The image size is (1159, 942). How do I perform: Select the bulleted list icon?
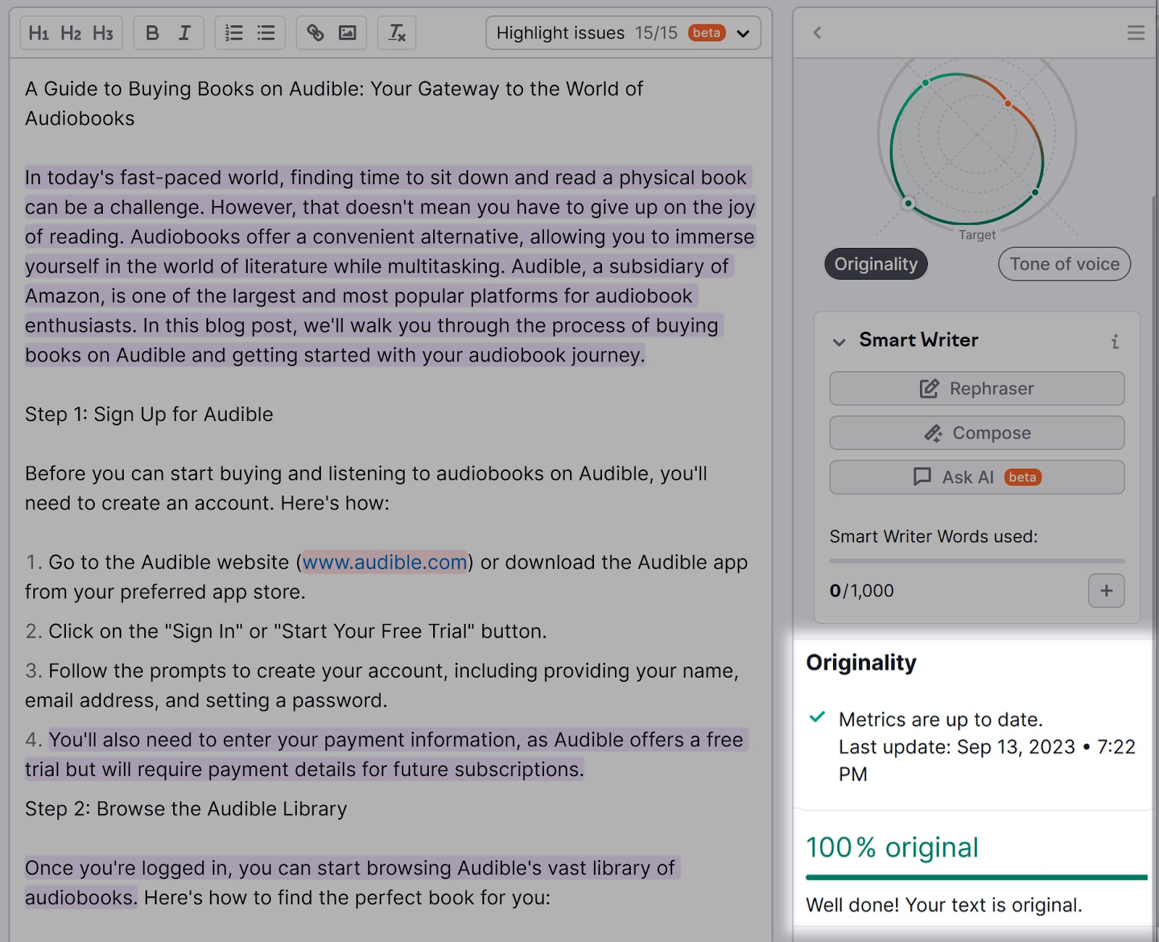(266, 33)
